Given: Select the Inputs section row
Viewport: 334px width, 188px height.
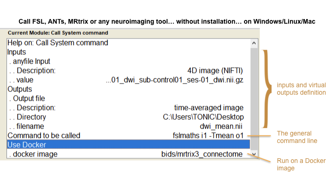Looking at the screenshot, I should [x=17, y=52].
